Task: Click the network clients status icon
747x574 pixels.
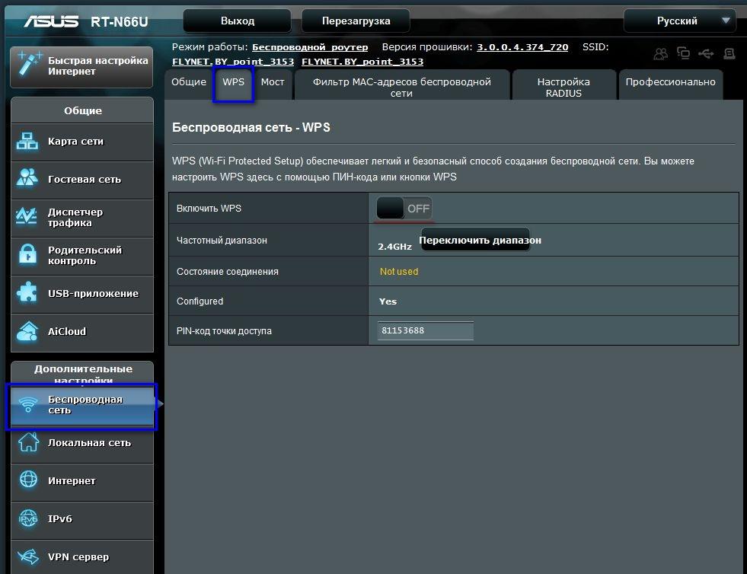Action: pyautogui.click(x=684, y=53)
